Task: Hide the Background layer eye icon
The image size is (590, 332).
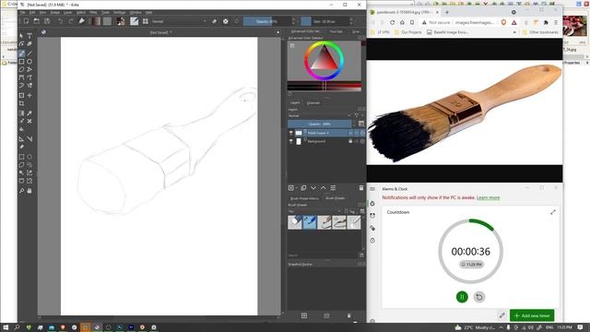Action: [291, 141]
